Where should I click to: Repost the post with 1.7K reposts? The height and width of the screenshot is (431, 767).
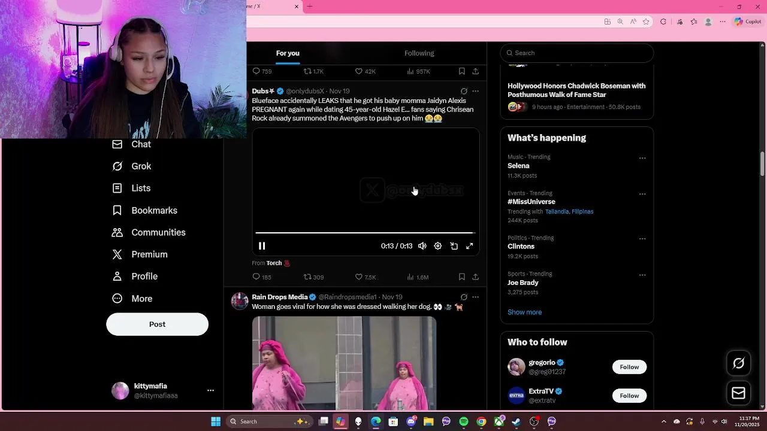click(x=313, y=71)
